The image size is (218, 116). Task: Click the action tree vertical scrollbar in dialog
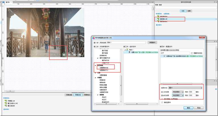tap(121, 85)
